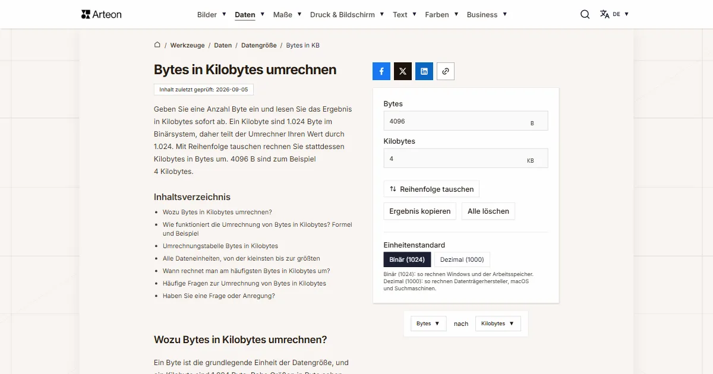Go to home breadcrumb icon
Image resolution: width=713 pixels, height=374 pixels.
coord(157,45)
